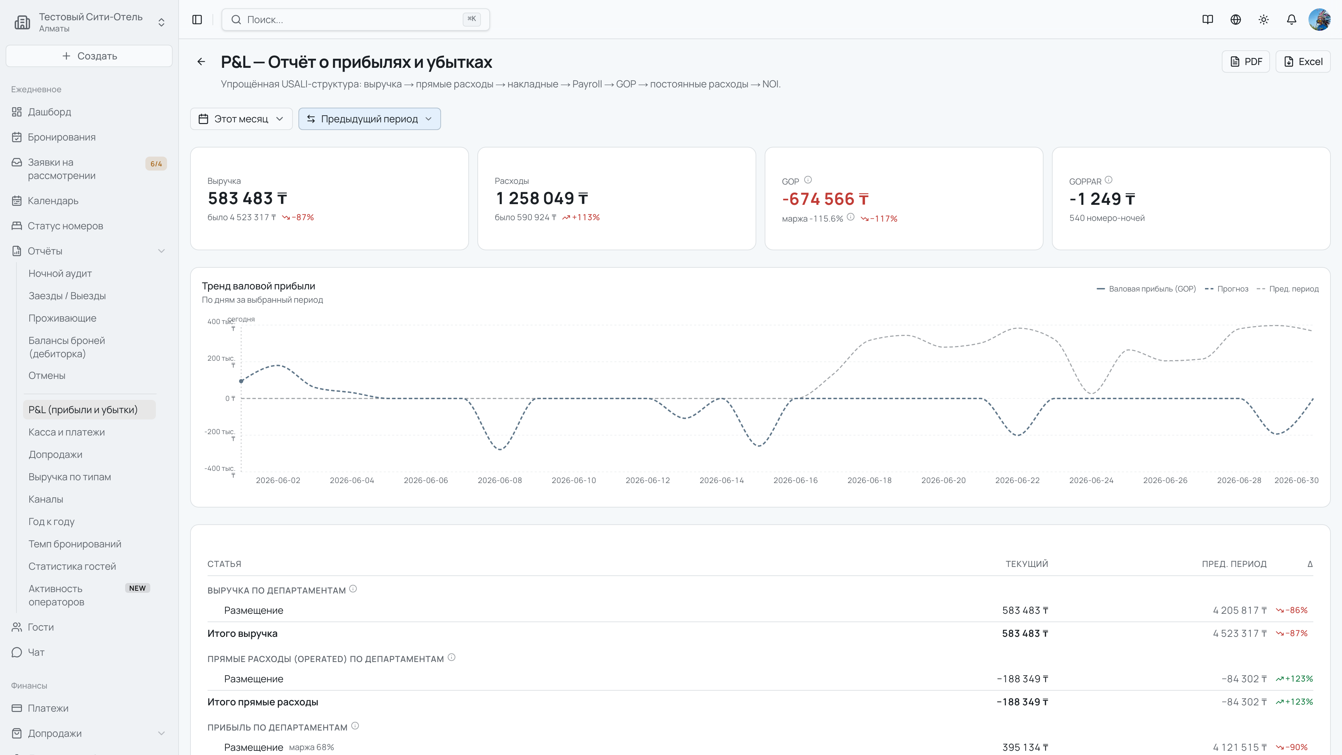
Task: Open Дашборд in the sidebar
Action: [89, 112]
